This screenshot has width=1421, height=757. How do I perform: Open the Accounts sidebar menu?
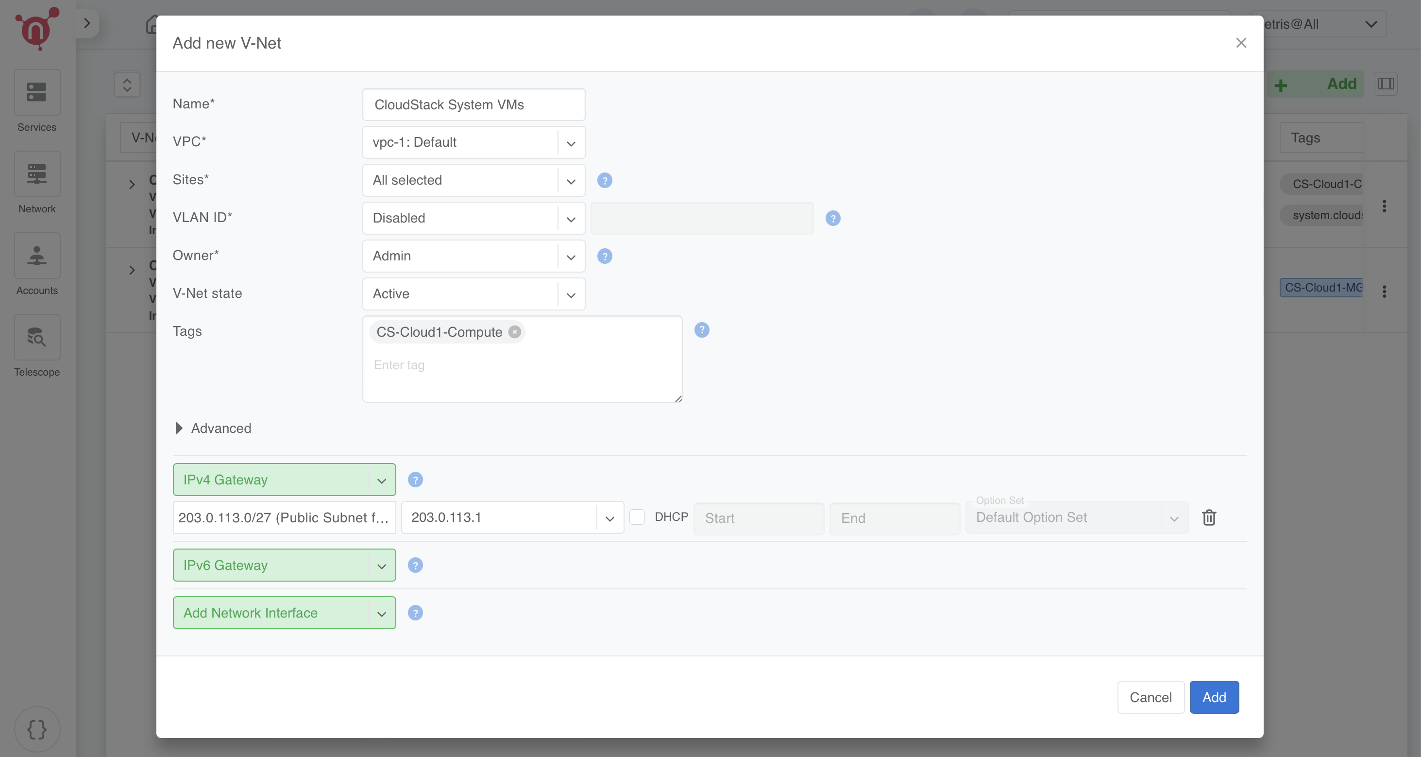click(37, 256)
